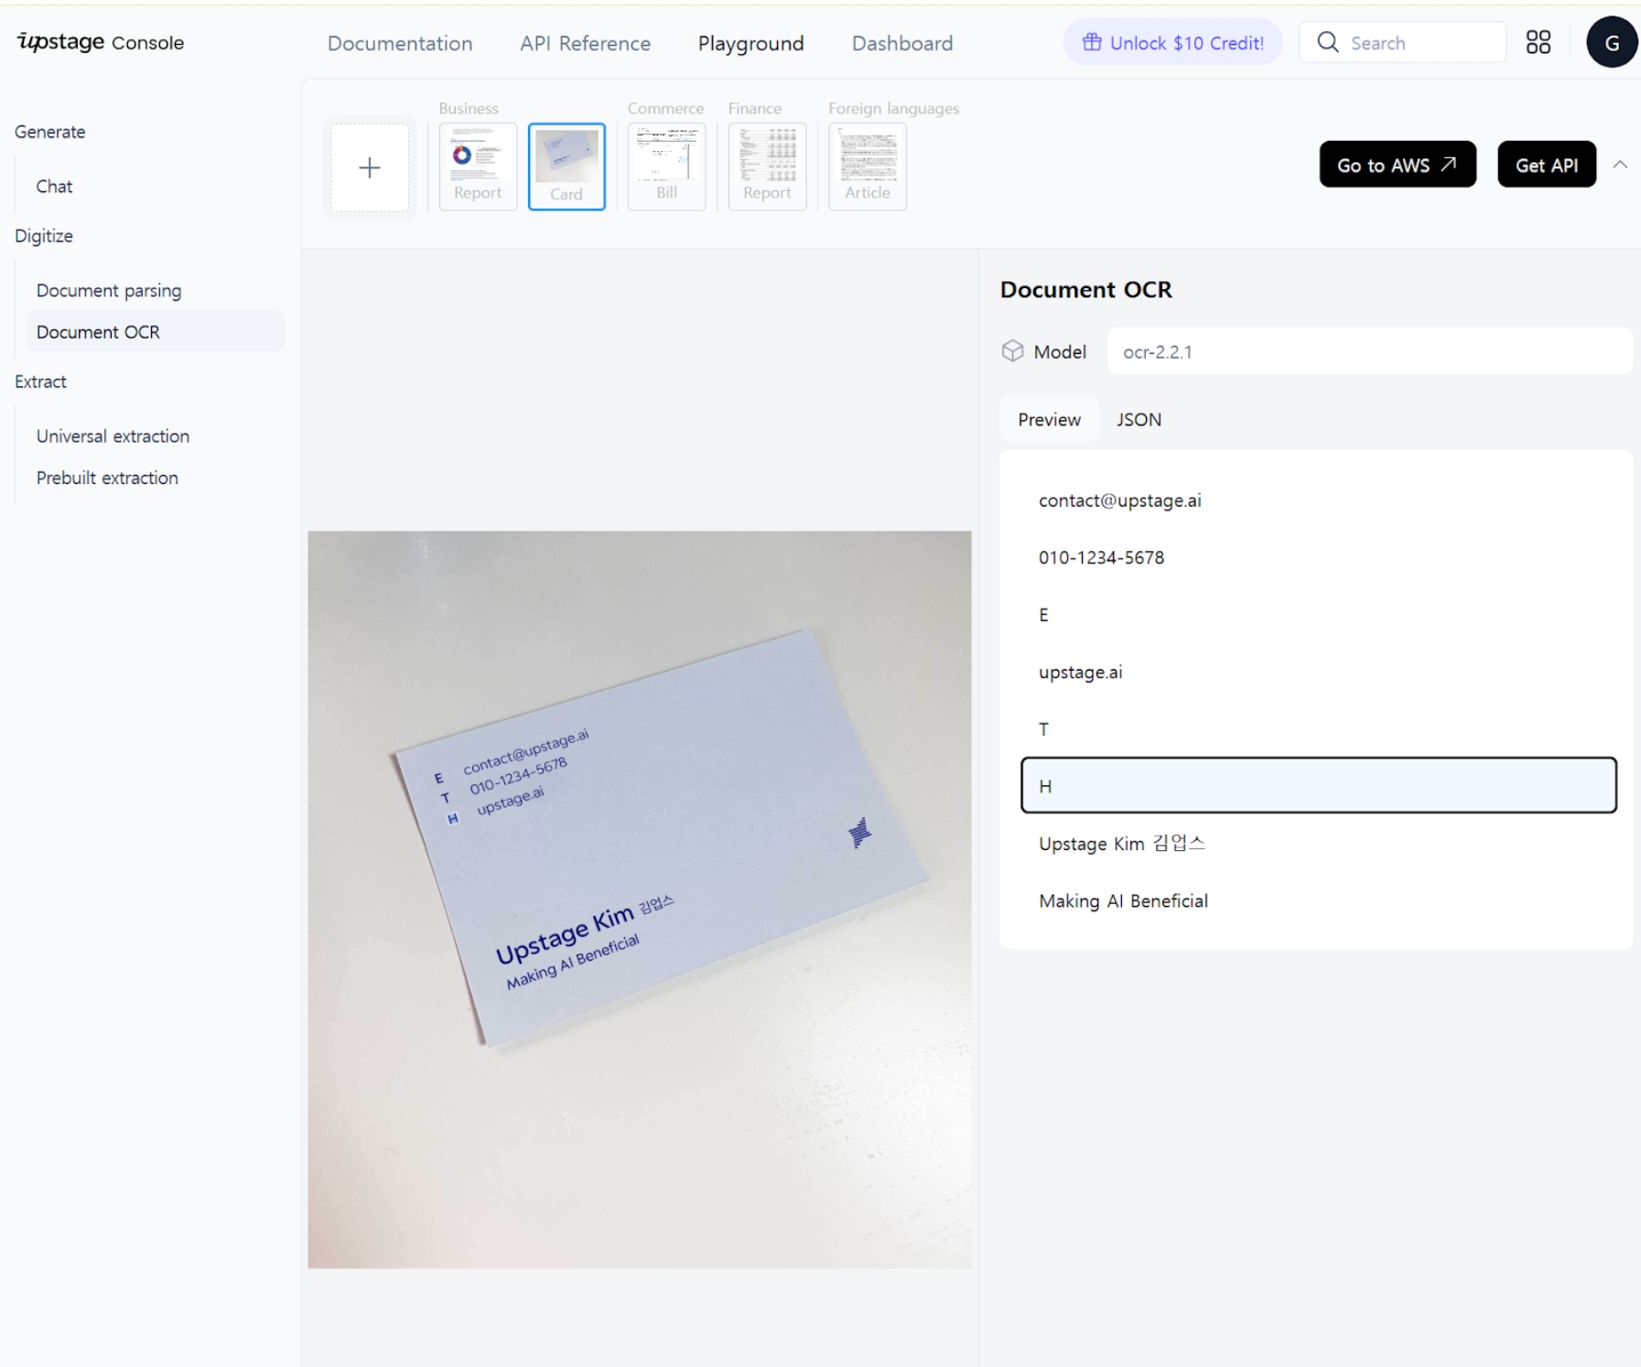Open the Documentation menu
Viewport: 1641px width, 1367px height.
click(x=400, y=43)
